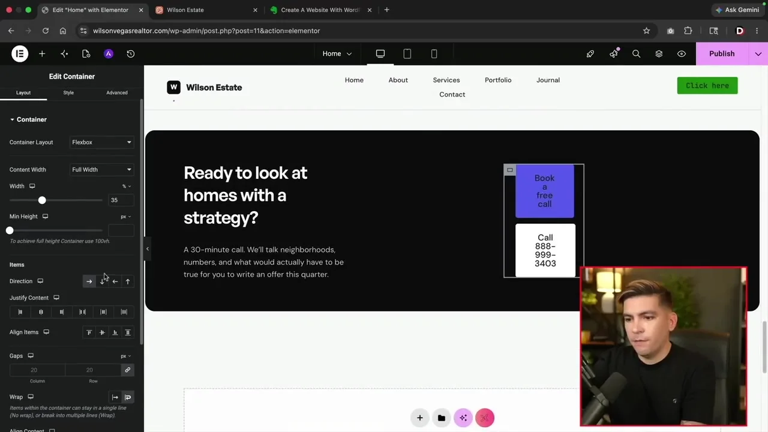Click the green Click here button
The image size is (768, 432).
[707, 86]
